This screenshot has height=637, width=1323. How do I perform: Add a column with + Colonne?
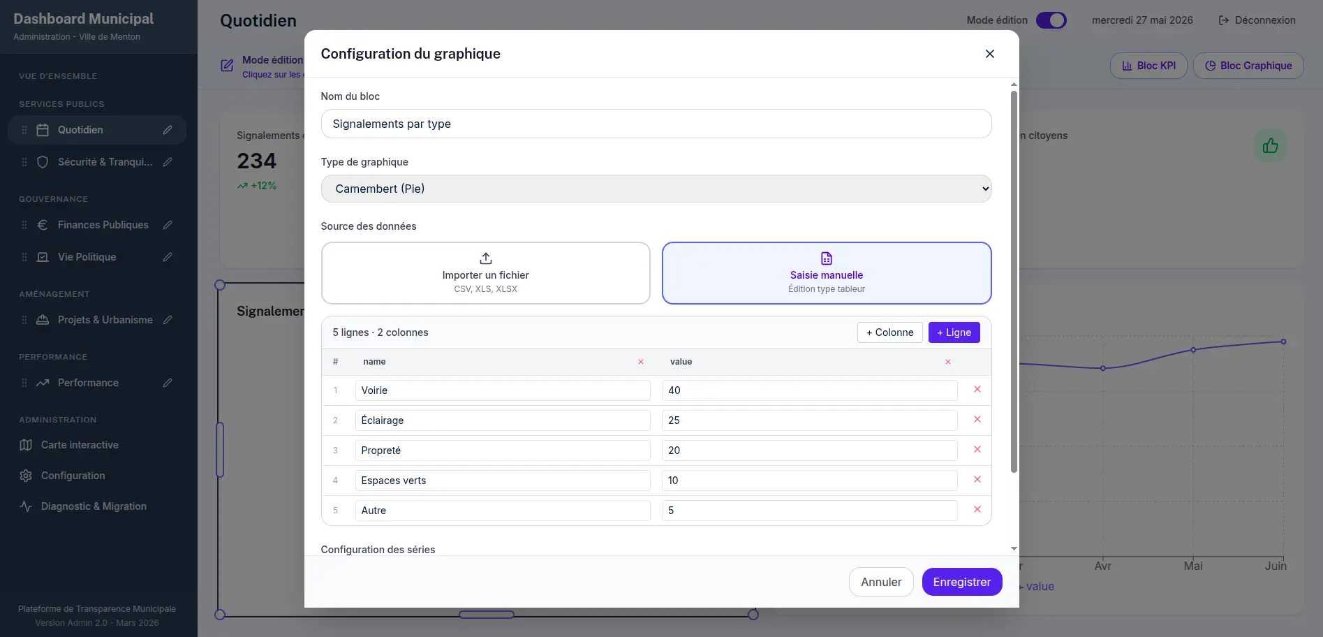pos(890,332)
